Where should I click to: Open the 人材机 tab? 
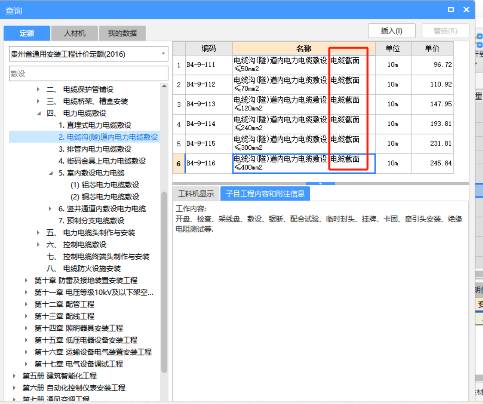tap(74, 33)
